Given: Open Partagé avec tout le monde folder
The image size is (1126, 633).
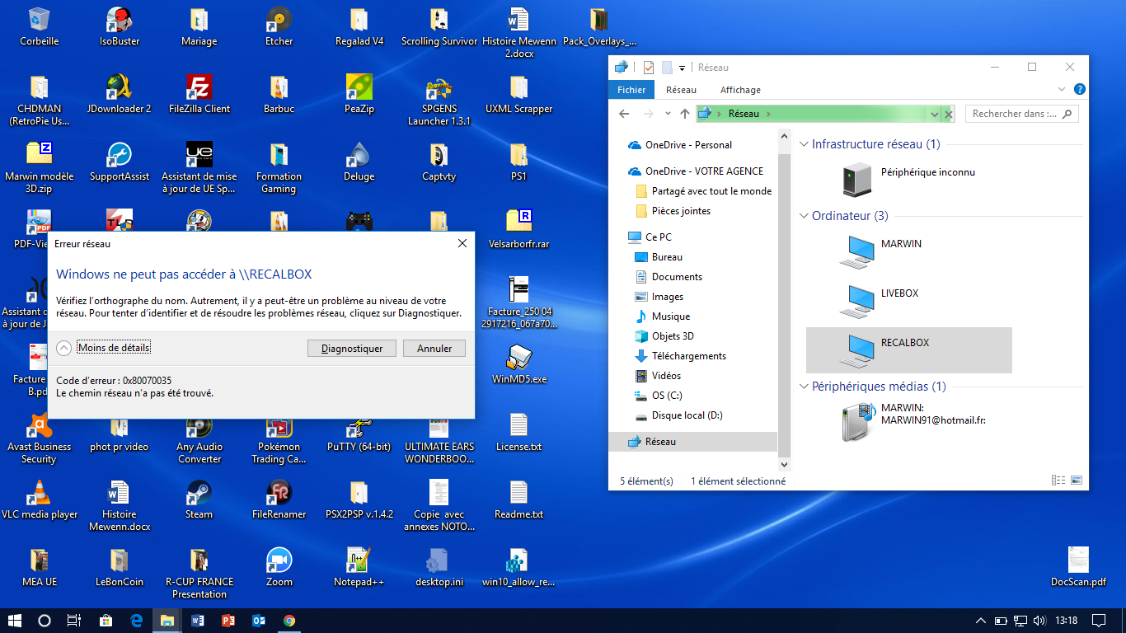Looking at the screenshot, I should pos(703,191).
